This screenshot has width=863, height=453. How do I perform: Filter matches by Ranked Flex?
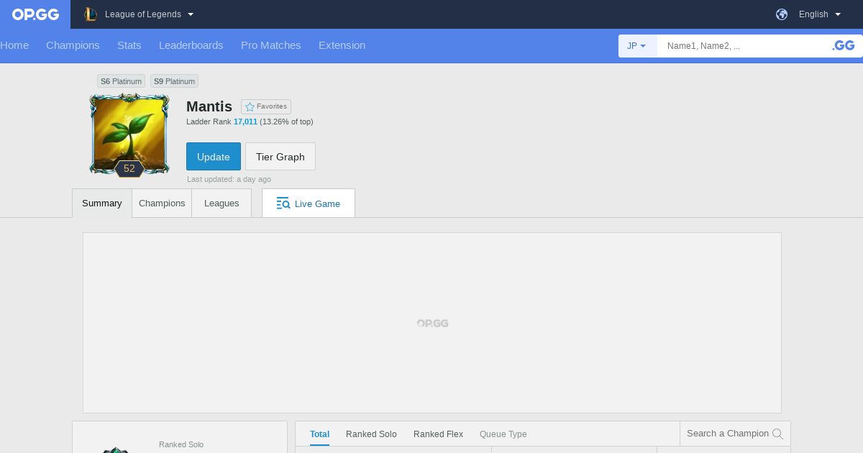438,434
